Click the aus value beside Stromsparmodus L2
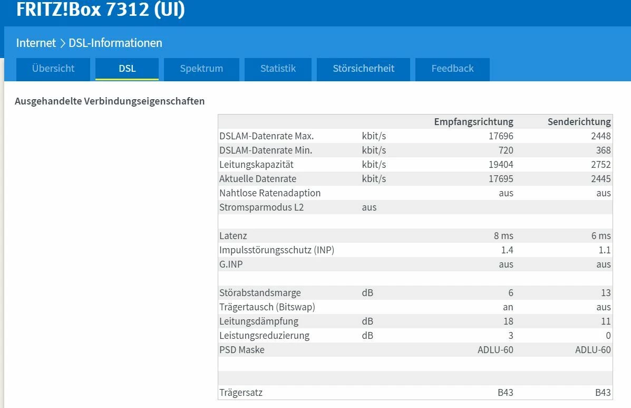The height and width of the screenshot is (408, 631). pyautogui.click(x=369, y=207)
